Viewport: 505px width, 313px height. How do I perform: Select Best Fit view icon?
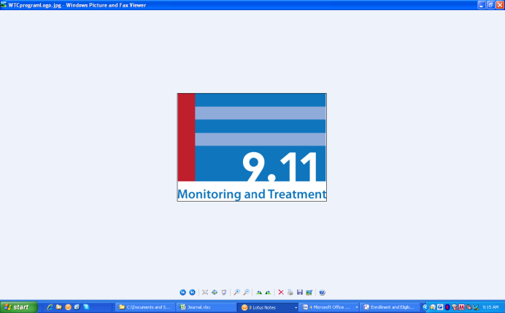pyautogui.click(x=205, y=292)
